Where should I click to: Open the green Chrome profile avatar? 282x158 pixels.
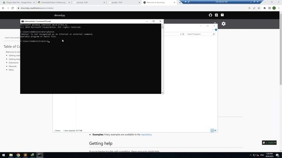(274, 8)
